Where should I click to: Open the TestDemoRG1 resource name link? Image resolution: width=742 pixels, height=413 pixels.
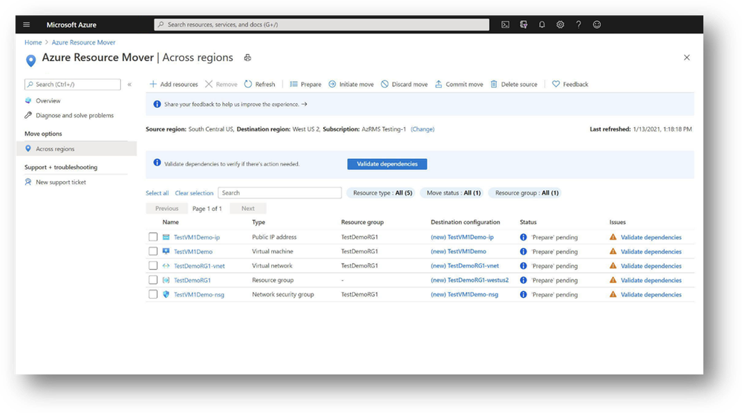[192, 280]
